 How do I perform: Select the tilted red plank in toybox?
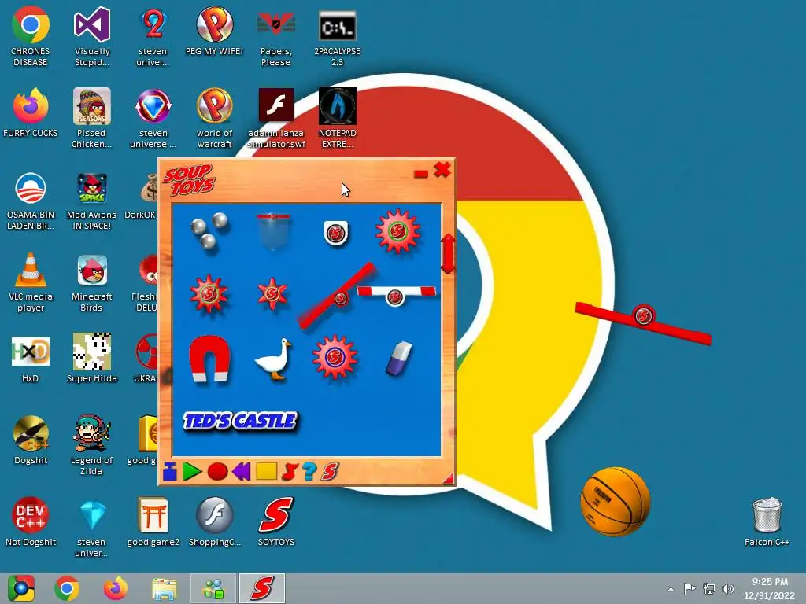point(337,296)
